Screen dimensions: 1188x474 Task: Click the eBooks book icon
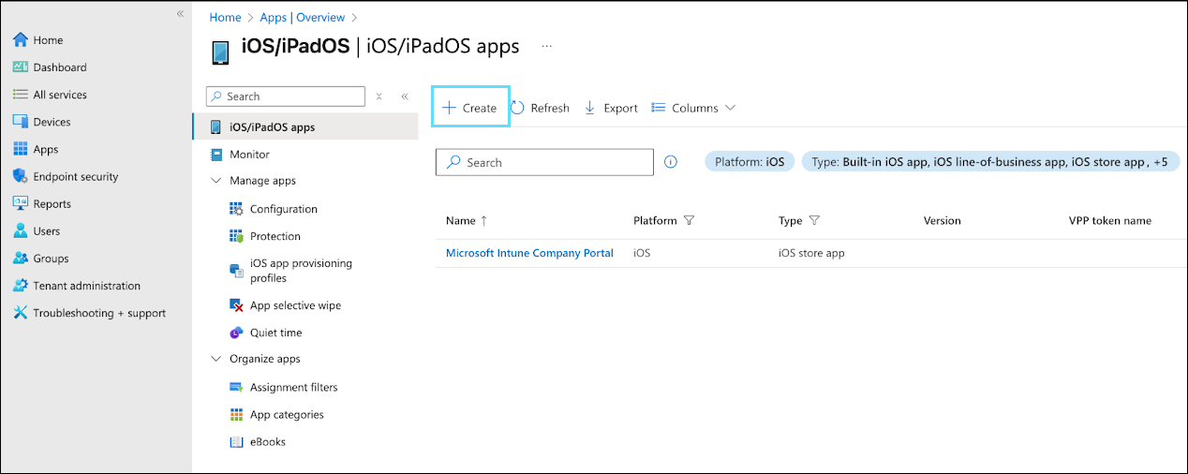(236, 441)
